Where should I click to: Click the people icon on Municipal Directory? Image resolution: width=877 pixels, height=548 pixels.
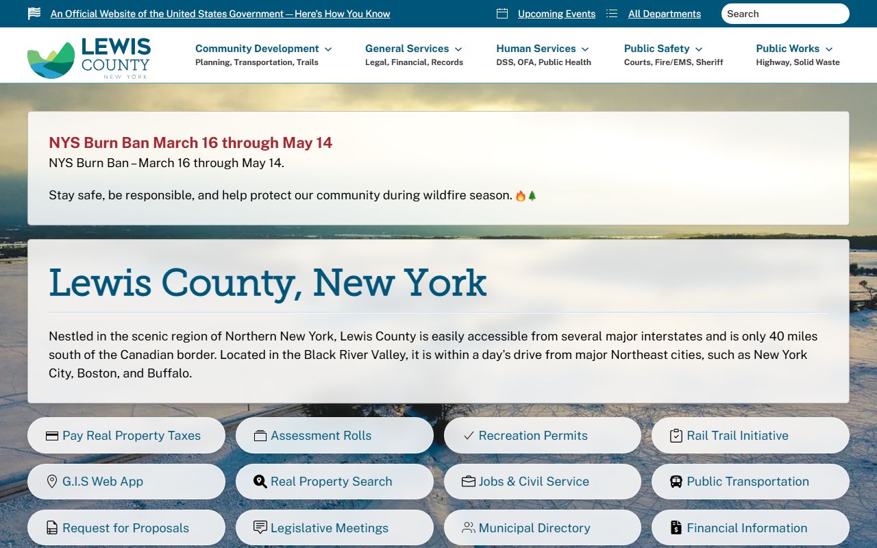[x=469, y=527]
